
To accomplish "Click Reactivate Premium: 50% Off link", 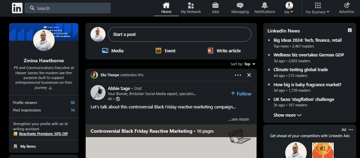I will tap(43, 134).
